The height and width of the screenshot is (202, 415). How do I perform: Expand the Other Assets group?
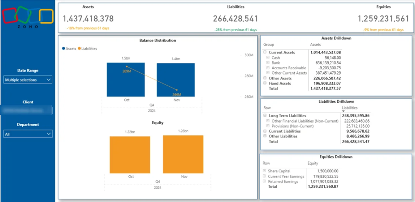click(x=265, y=78)
